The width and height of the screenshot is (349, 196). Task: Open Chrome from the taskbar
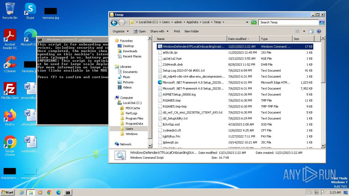click(x=49, y=192)
